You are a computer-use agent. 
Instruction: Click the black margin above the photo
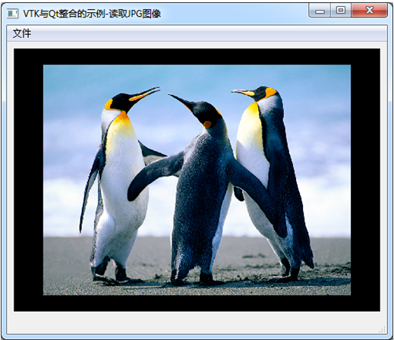point(197,57)
